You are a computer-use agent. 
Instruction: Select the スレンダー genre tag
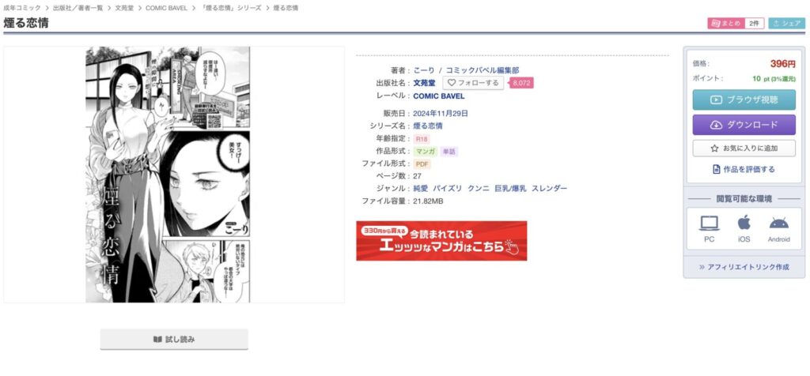(549, 188)
